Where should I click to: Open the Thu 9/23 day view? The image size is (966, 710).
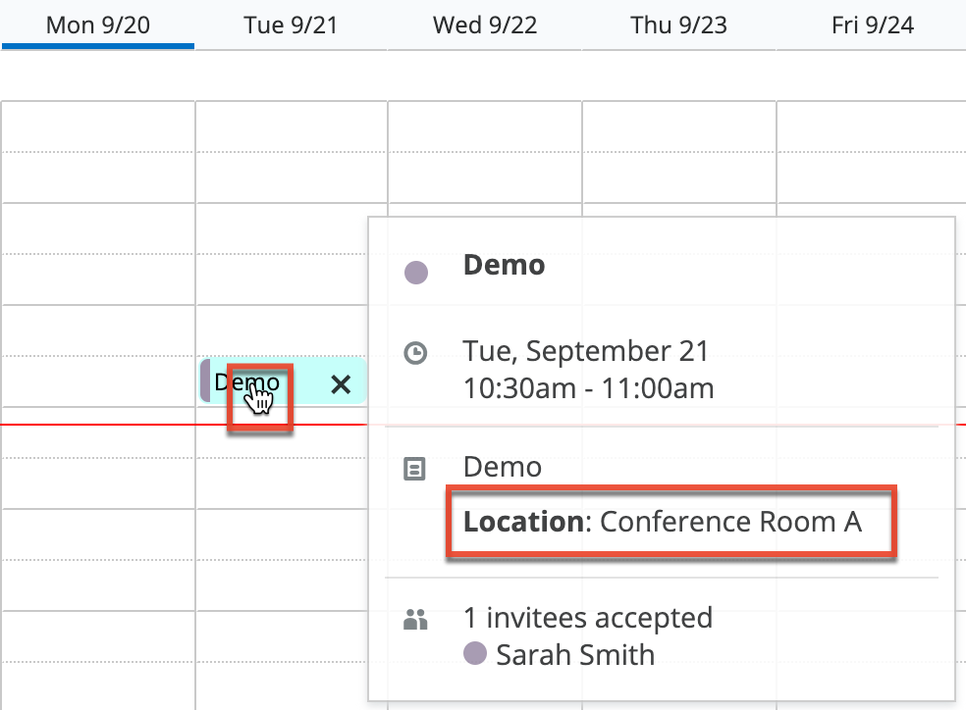[x=678, y=25]
